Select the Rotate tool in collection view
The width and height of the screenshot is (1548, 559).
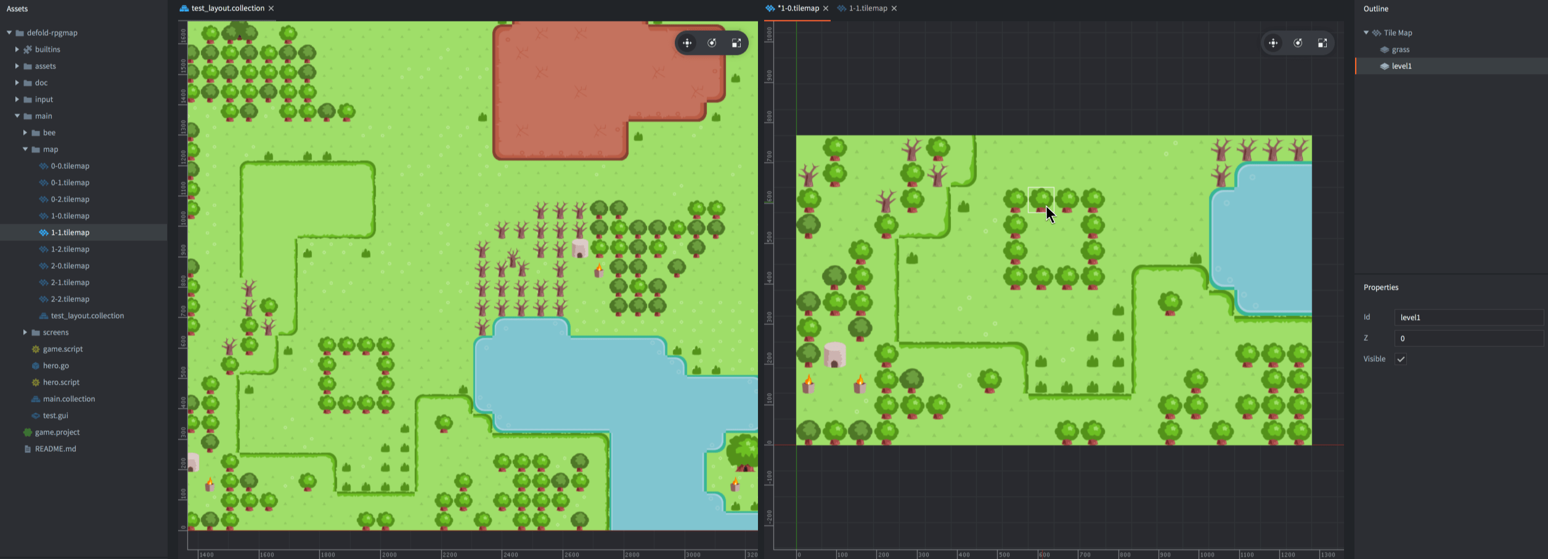pos(712,43)
